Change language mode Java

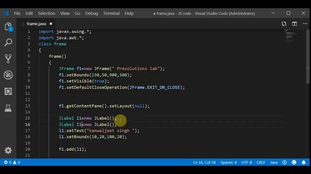click(274, 162)
